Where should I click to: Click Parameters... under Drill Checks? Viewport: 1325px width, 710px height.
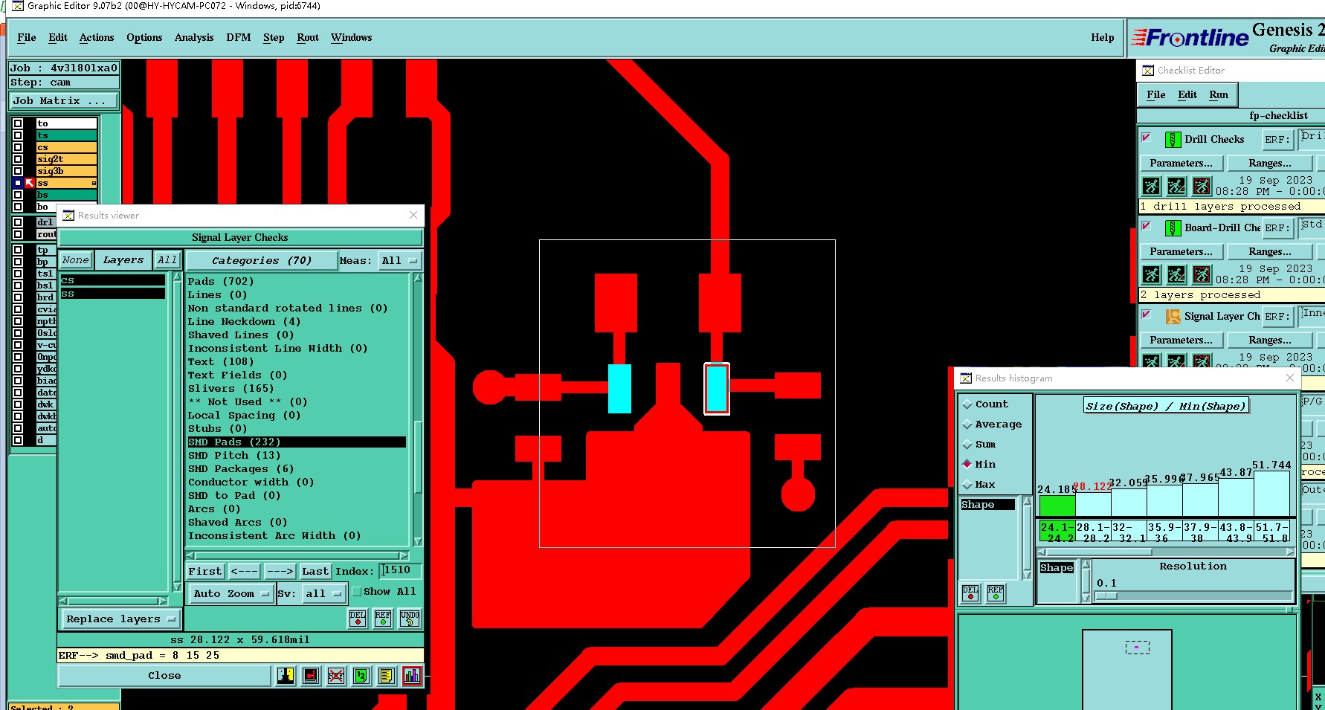tap(1181, 163)
